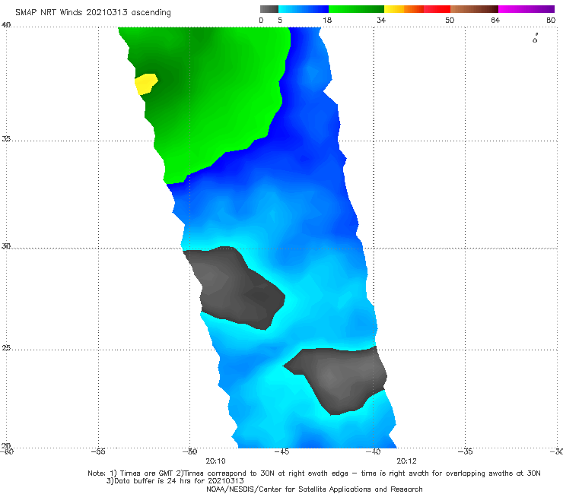Click the red segment of the color bar
This screenshot has width=563, height=494.
(x=437, y=9)
